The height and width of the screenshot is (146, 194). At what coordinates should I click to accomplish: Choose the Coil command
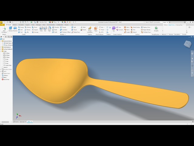click(x=20, y=32)
